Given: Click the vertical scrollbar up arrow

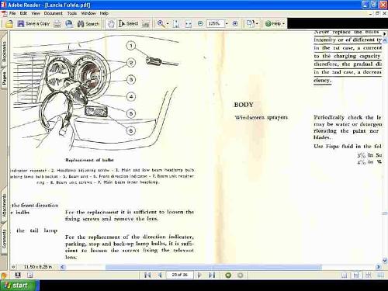Looking at the screenshot, I should [385, 40].
